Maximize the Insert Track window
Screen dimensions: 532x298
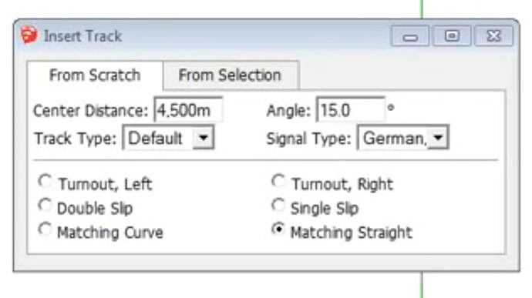452,36
